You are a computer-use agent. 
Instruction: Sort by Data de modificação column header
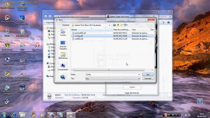[x=122, y=29]
